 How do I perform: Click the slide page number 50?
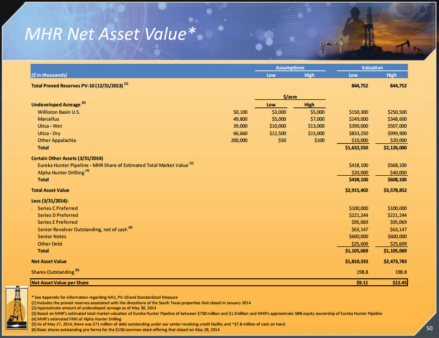click(429, 328)
